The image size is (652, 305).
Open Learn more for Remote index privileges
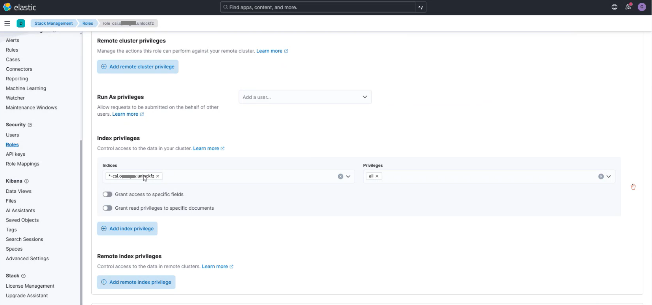218,266
